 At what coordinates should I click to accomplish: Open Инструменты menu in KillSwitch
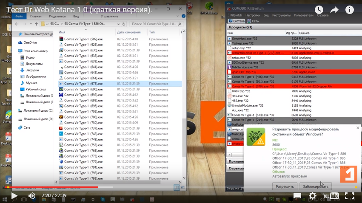pos(281,15)
